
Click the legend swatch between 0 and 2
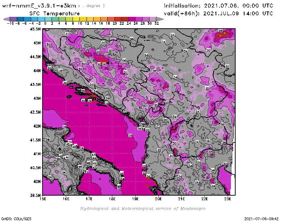point(48,19)
